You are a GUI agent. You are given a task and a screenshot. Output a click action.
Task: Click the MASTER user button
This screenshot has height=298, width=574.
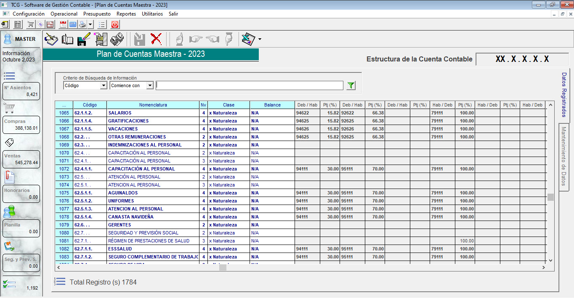pyautogui.click(x=21, y=39)
